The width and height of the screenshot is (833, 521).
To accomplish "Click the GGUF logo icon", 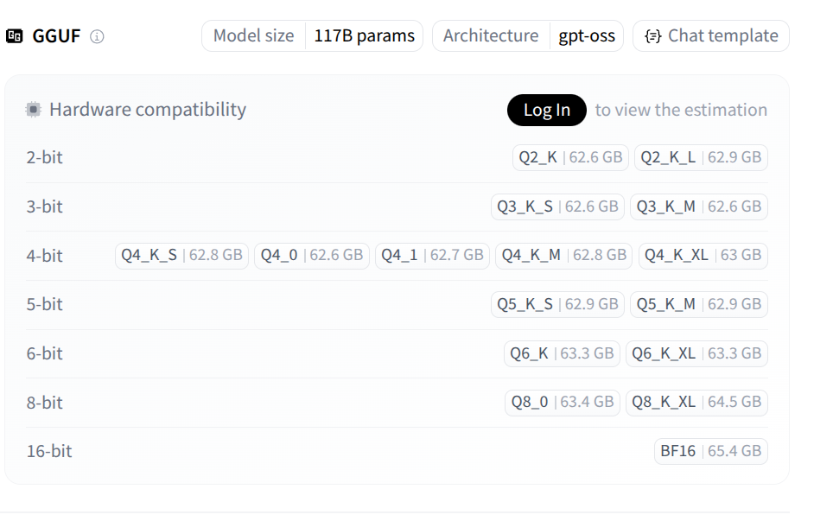I will (x=15, y=36).
